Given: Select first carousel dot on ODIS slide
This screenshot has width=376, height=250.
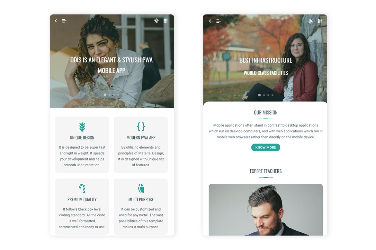Looking at the screenshot, I should point(105,95).
